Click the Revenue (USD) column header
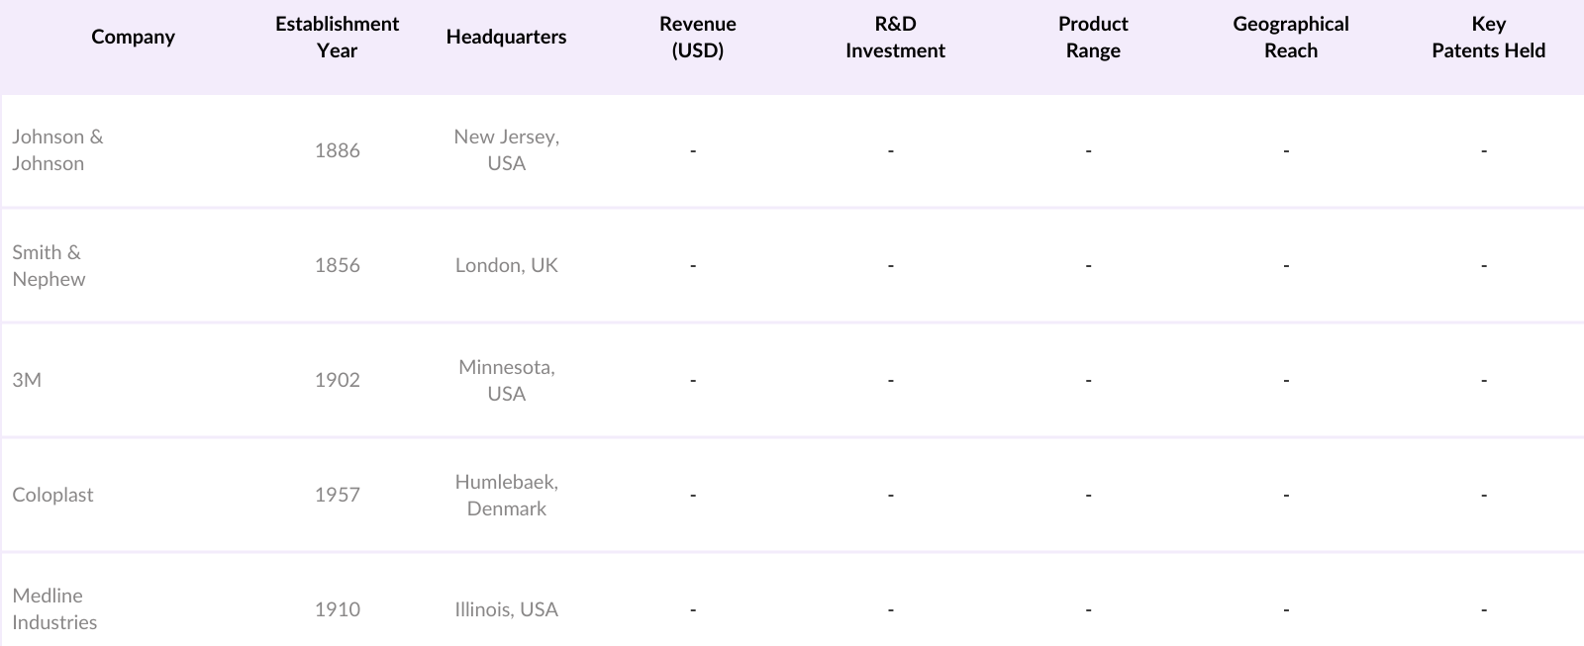 697,38
